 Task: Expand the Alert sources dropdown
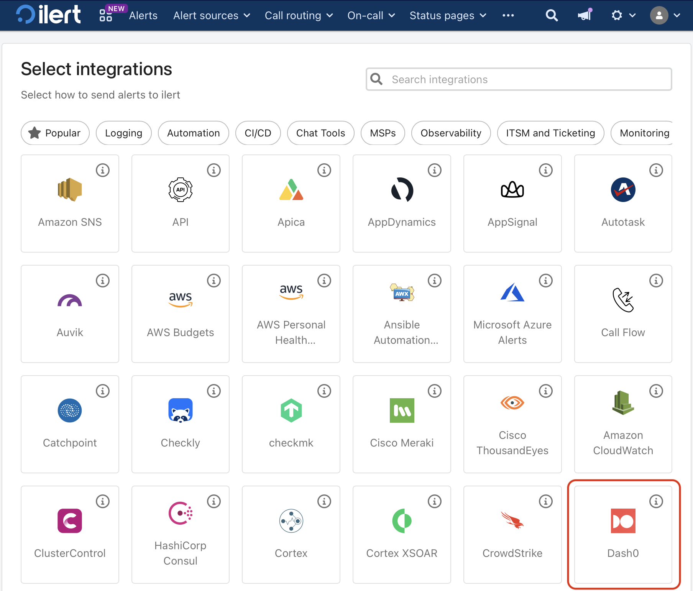212,15
